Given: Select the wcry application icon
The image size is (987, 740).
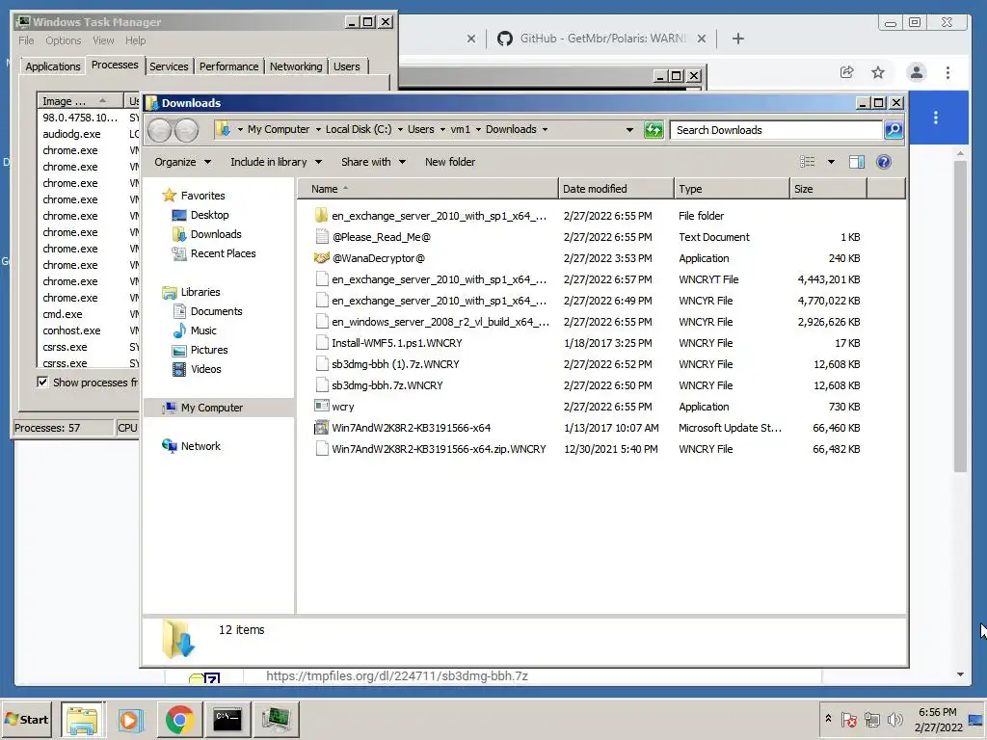Looking at the screenshot, I should click(x=322, y=406).
